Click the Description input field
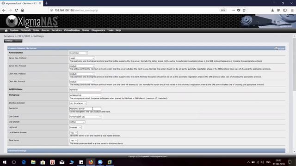Image resolution: width=296 pixels, height=166 pixels. (x=85, y=109)
